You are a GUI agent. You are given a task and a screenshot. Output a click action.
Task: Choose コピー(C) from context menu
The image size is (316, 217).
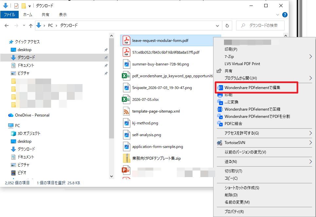pyautogui.click(x=231, y=178)
